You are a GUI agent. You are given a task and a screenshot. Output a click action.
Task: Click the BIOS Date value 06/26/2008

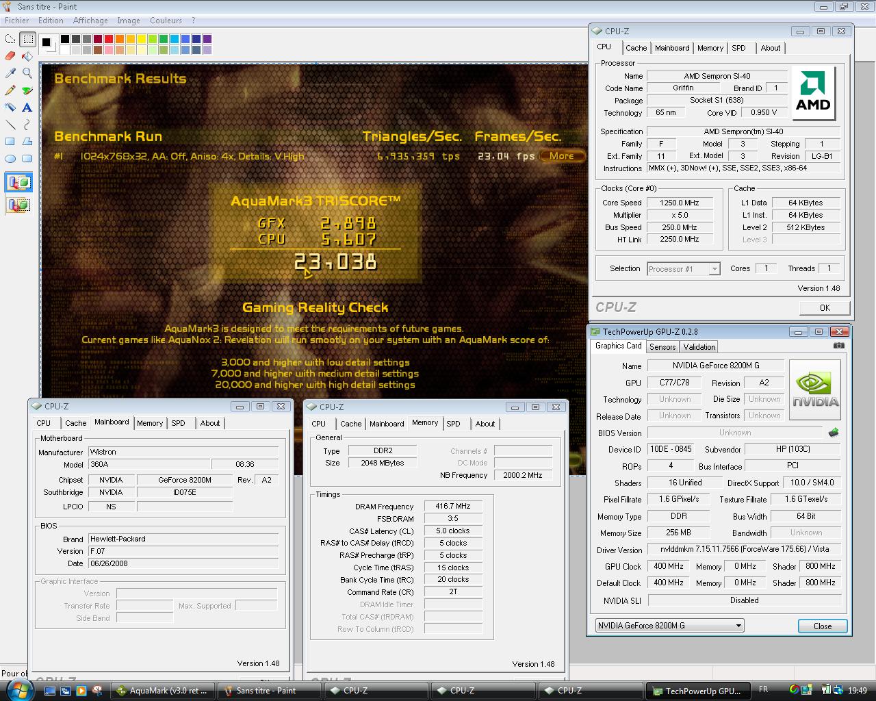tap(183, 563)
